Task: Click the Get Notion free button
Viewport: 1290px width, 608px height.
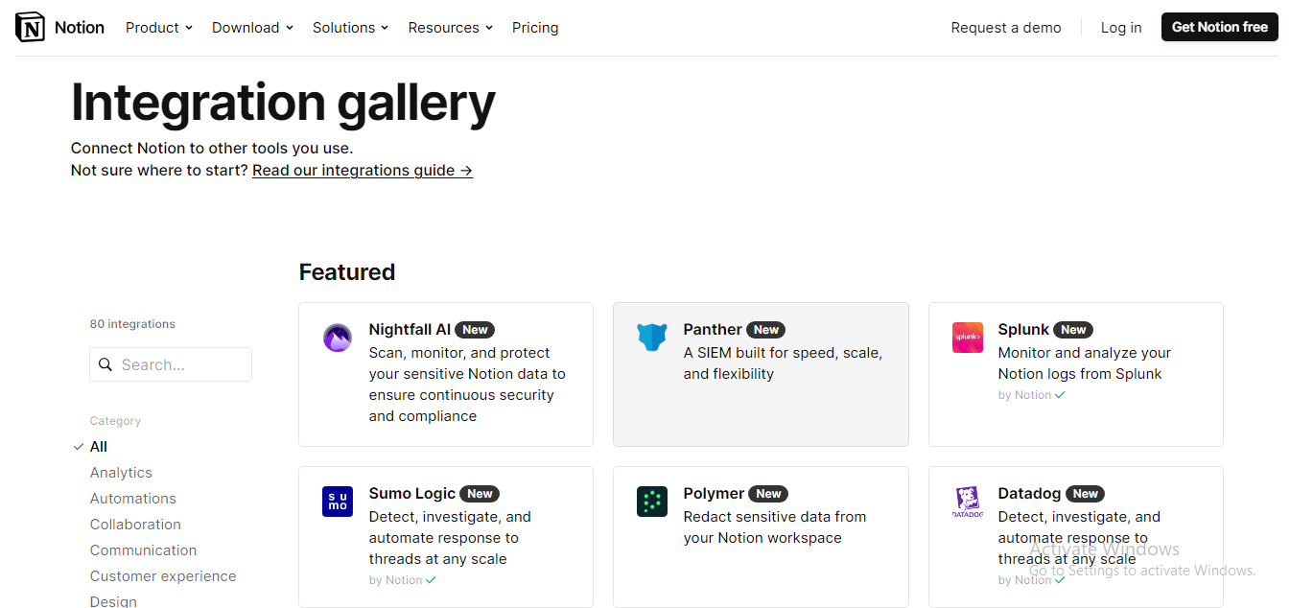Action: 1219,27
